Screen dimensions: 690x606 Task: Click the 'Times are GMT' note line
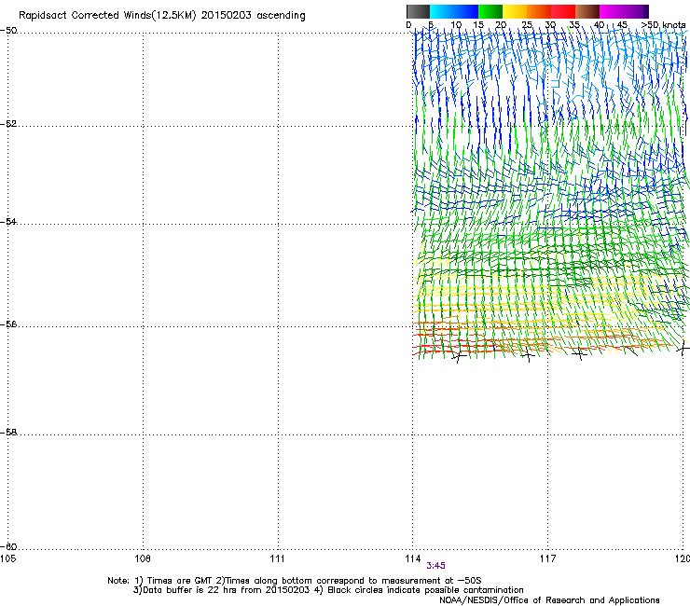(295, 581)
